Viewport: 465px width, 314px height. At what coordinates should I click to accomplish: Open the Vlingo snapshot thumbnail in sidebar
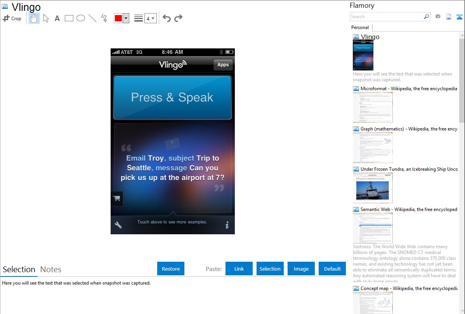[363, 55]
